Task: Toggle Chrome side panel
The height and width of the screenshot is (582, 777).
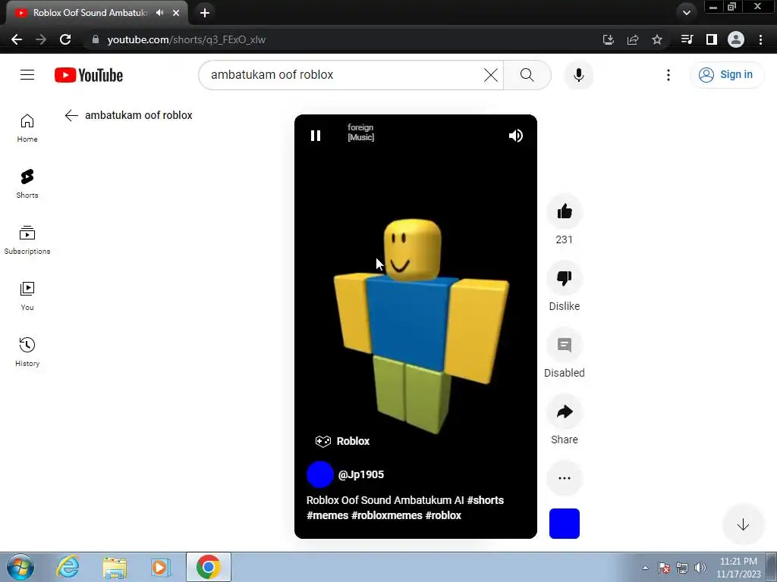Action: pos(712,39)
